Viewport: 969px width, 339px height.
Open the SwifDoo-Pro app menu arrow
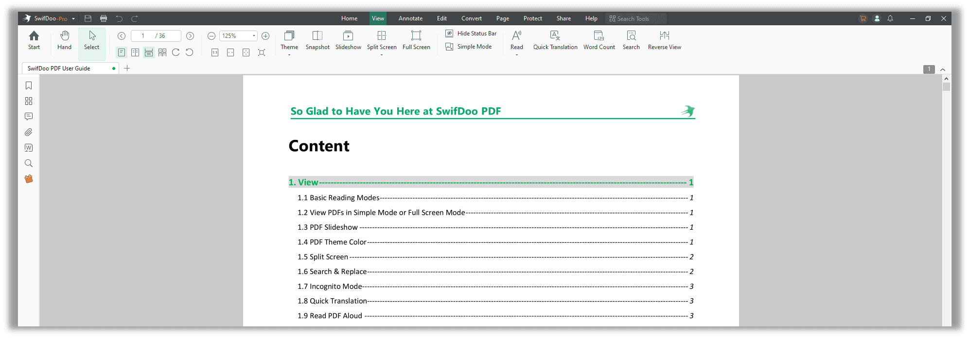point(73,19)
